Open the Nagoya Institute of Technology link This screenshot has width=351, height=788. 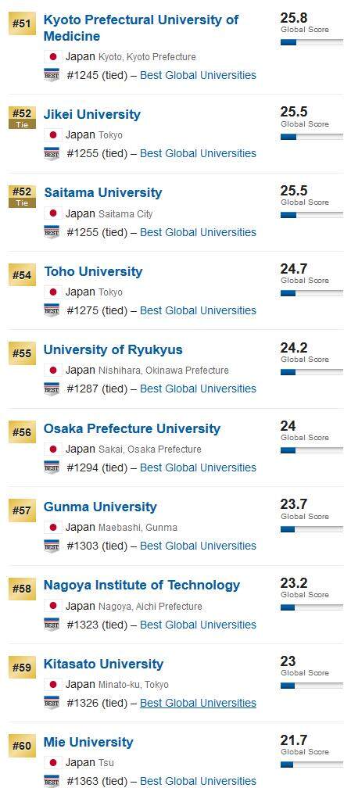point(141,586)
